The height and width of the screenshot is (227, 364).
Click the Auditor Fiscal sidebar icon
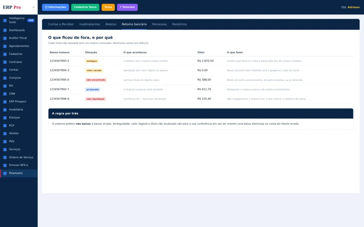point(5,38)
